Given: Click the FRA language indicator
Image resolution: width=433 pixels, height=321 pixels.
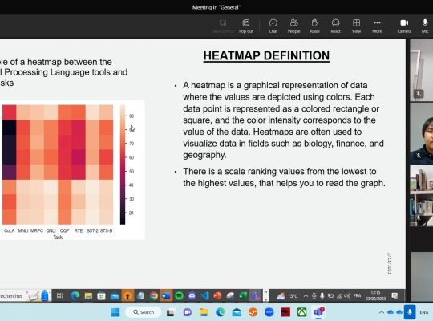Looking at the screenshot, I should coord(357,295).
